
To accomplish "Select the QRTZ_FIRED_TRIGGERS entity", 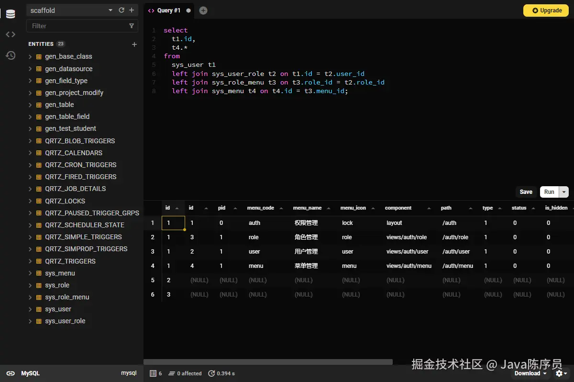I will [x=81, y=177].
